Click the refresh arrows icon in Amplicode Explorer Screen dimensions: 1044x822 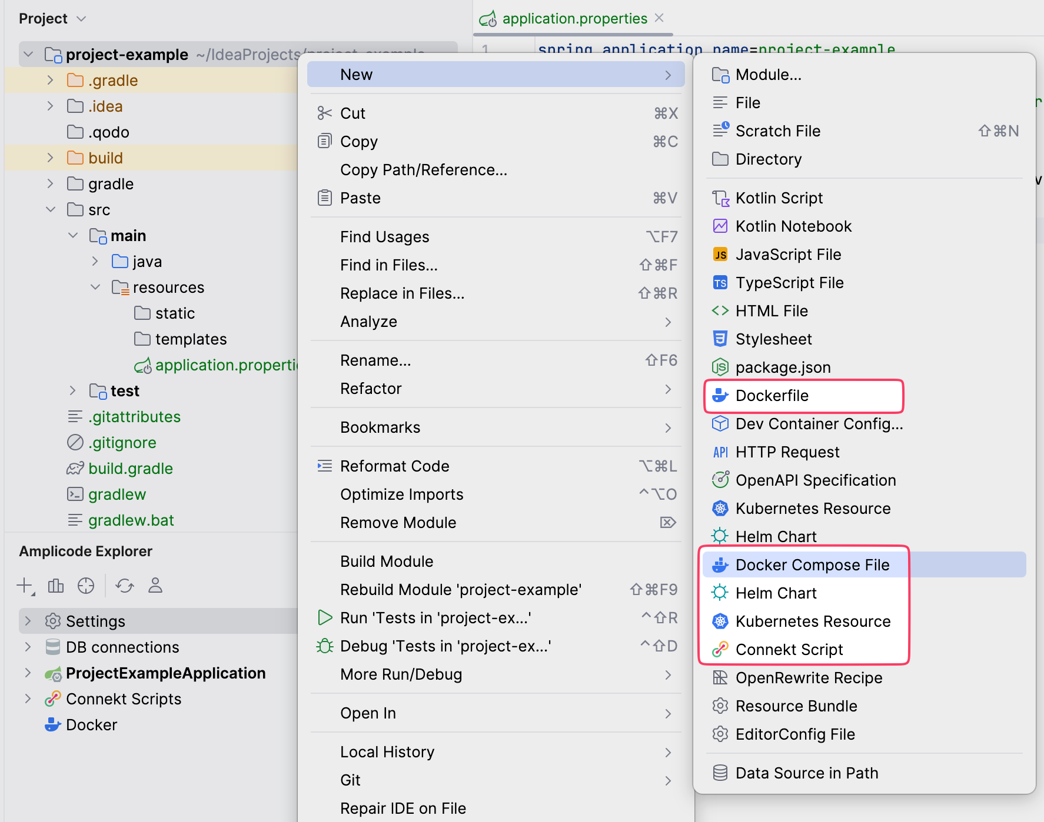point(125,586)
